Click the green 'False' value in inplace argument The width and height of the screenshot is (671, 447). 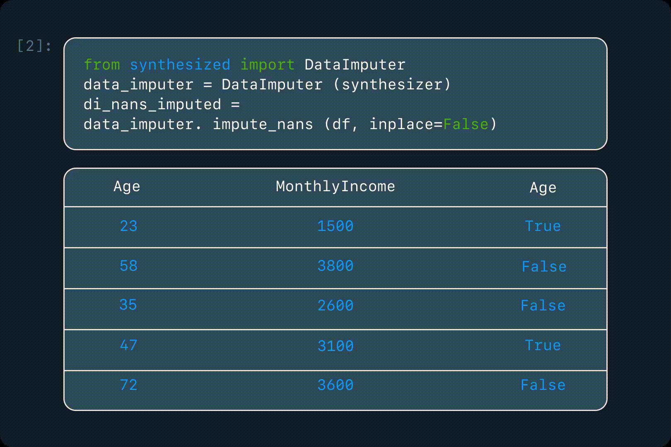tap(466, 124)
